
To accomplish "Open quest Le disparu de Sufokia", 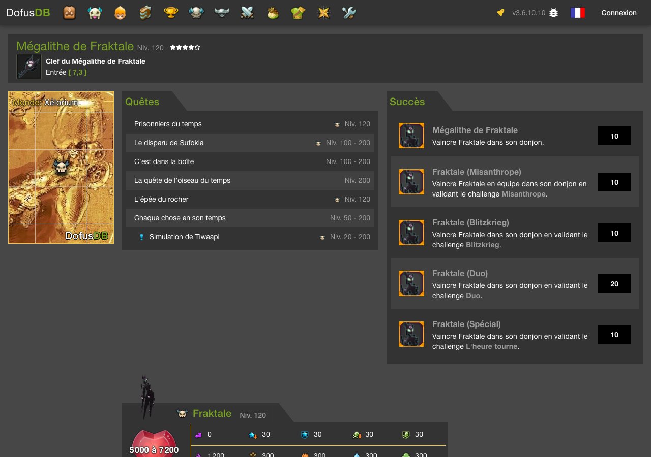I will tap(250, 143).
